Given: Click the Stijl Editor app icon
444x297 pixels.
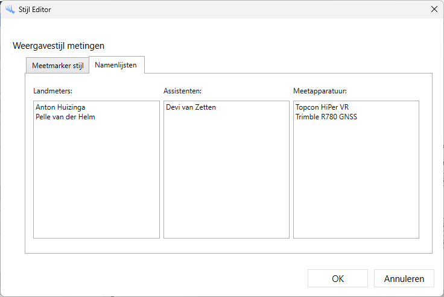Looking at the screenshot, I should tap(10, 9).
